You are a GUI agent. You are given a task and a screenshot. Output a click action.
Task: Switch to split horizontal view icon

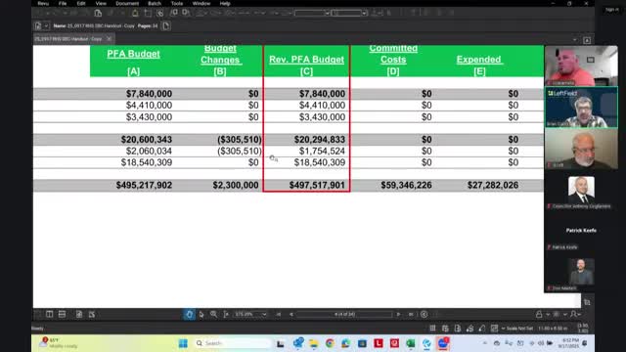coord(62,314)
